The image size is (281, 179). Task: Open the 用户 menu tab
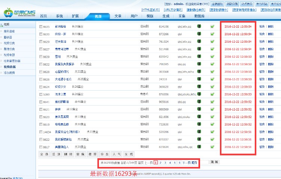pyautogui.click(x=134, y=16)
